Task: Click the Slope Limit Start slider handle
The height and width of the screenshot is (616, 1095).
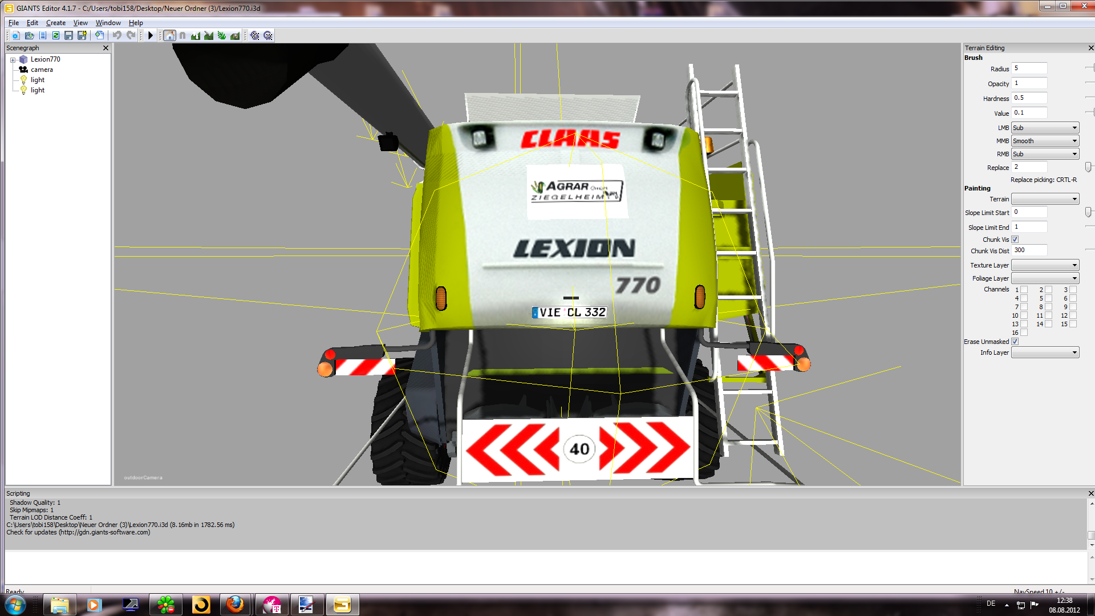Action: (x=1088, y=212)
